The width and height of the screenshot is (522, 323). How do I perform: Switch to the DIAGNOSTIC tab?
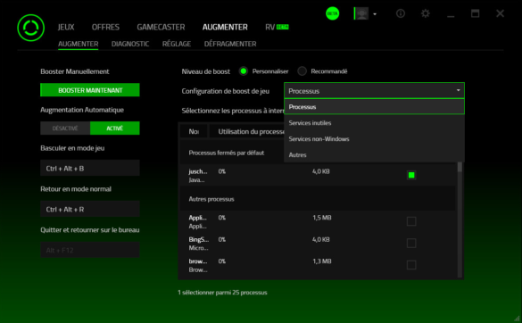[130, 44]
